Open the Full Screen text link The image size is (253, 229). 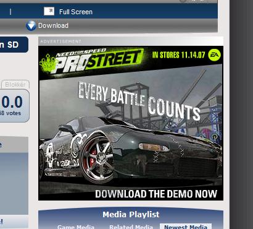pos(76,12)
